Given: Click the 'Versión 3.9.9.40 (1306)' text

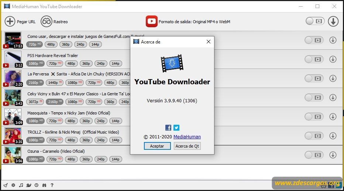Looking at the screenshot, I should (x=172, y=100).
